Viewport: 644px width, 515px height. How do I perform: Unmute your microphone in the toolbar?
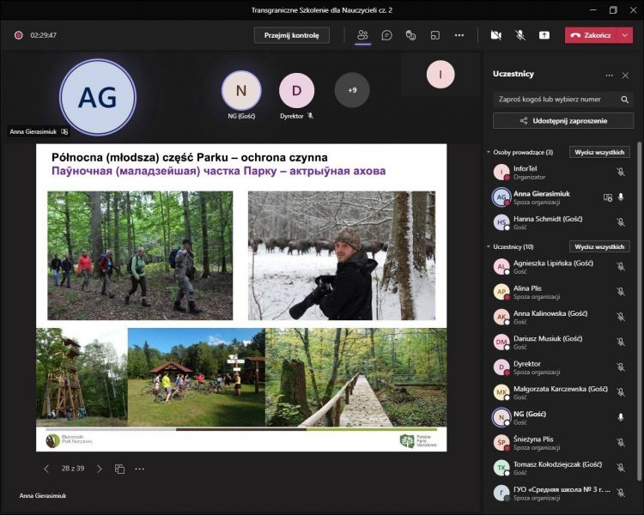tap(519, 35)
